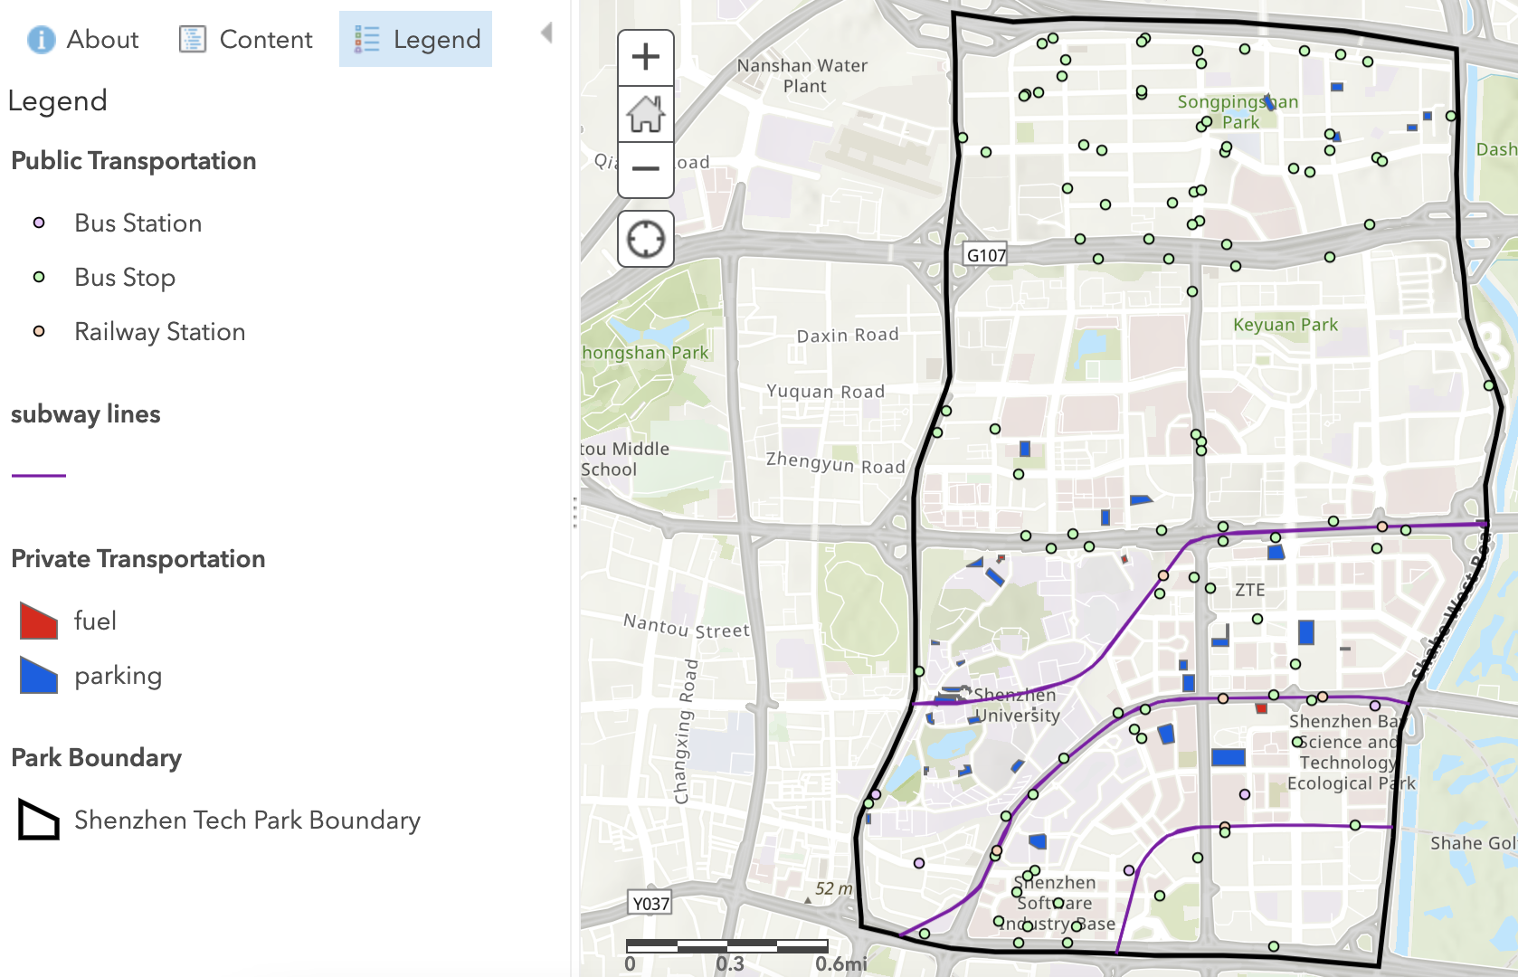Click the blue parking legend swatch
This screenshot has width=1518, height=977.
(39, 676)
